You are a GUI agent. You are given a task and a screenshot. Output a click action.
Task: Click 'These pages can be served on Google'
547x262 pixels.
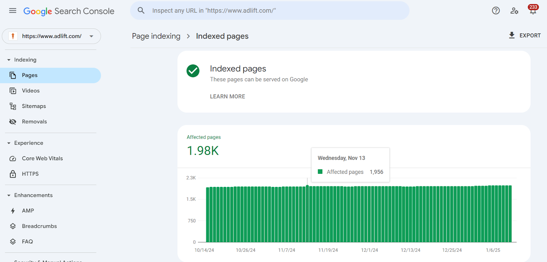coord(259,79)
